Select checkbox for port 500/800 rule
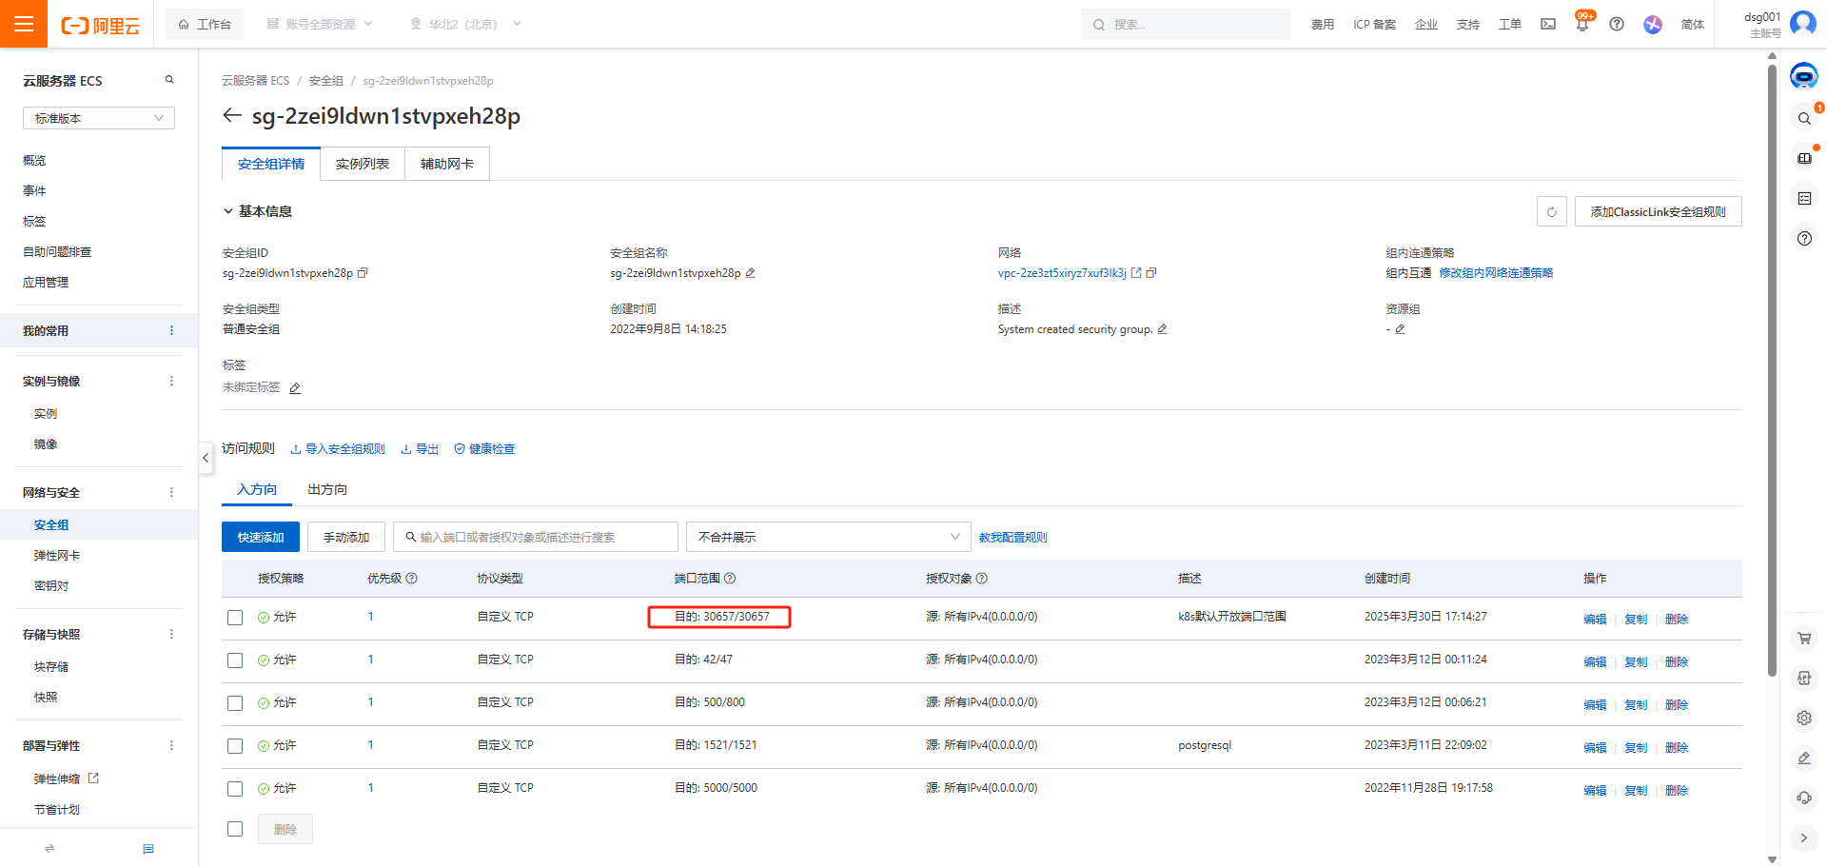Viewport: 1827px width, 867px height. (235, 703)
